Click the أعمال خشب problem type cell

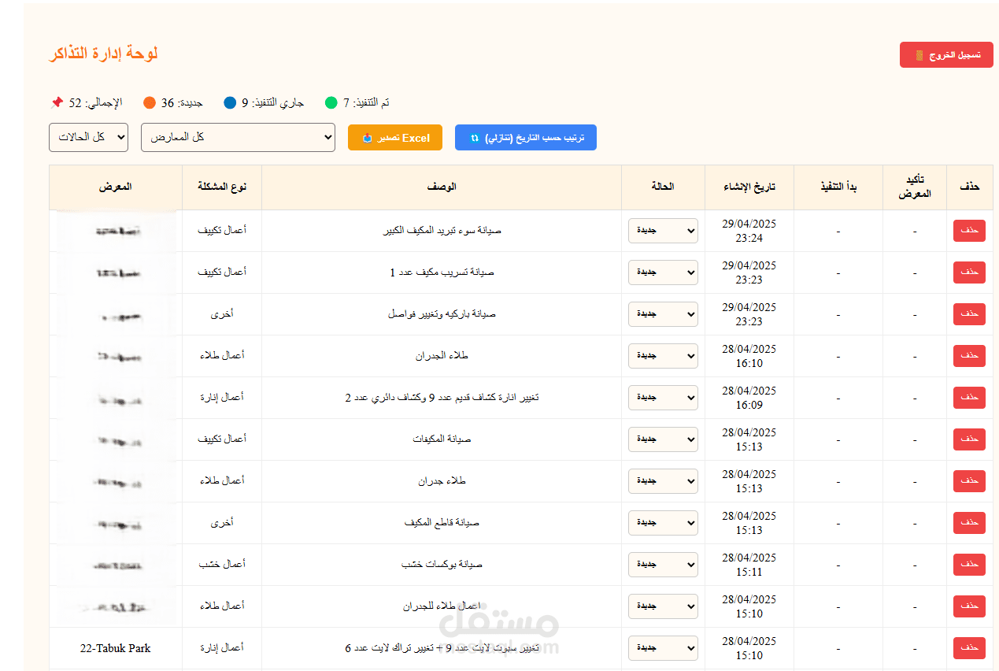tap(222, 564)
